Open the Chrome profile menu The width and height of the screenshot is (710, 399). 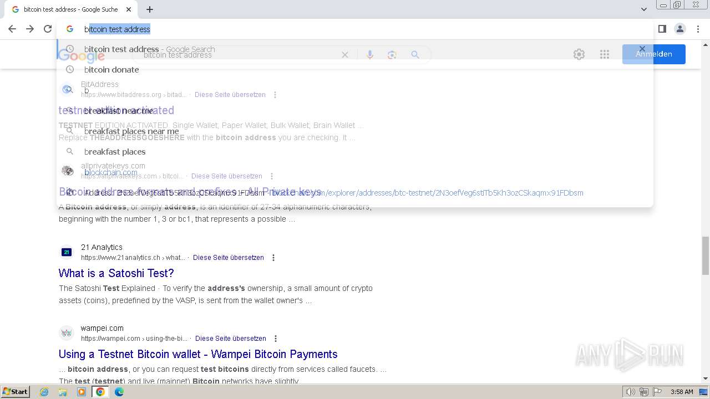coord(680,29)
